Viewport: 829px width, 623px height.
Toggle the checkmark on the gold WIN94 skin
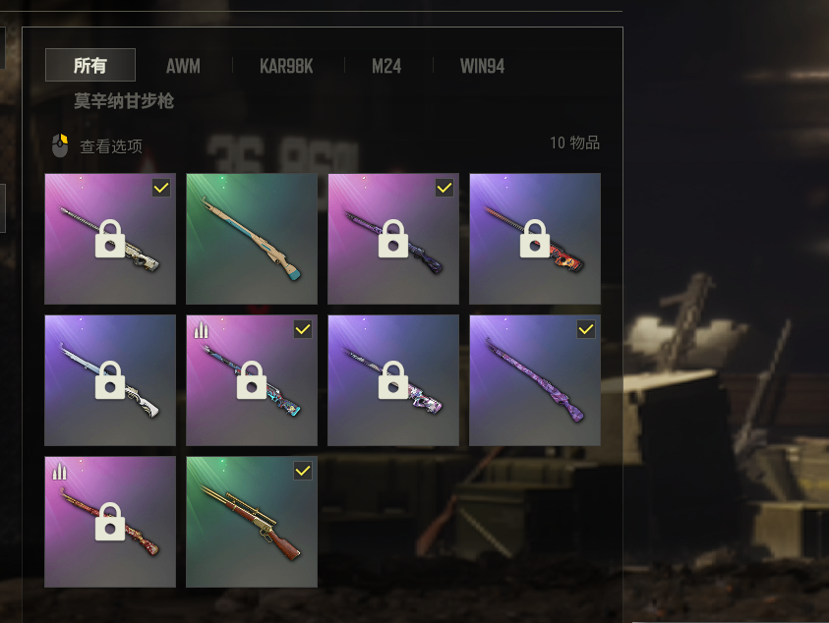point(303,471)
